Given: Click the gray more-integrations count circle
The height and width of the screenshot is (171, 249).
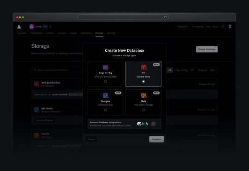Looking at the screenshot, I should [x=154, y=124].
